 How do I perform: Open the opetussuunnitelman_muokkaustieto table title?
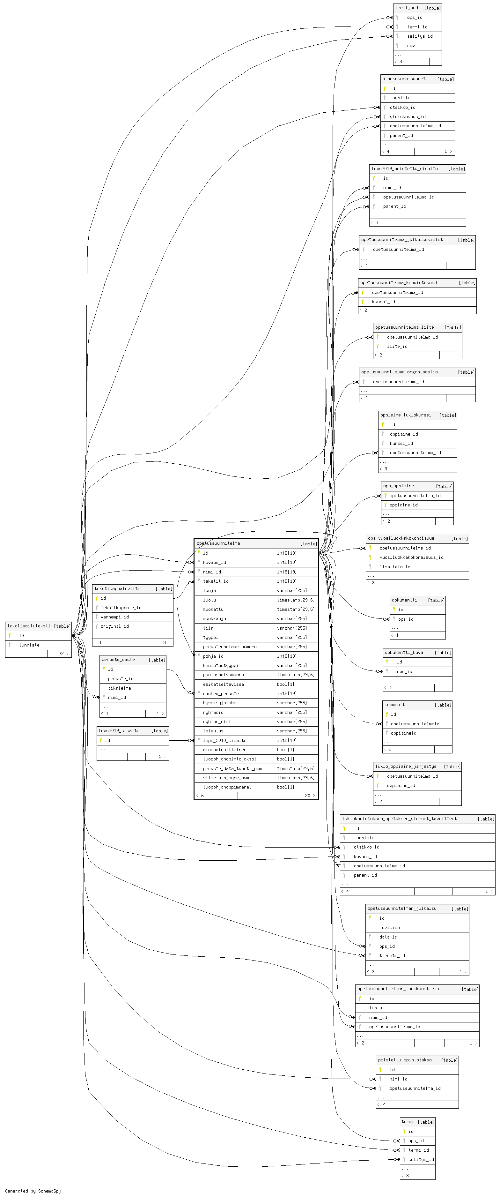click(398, 989)
